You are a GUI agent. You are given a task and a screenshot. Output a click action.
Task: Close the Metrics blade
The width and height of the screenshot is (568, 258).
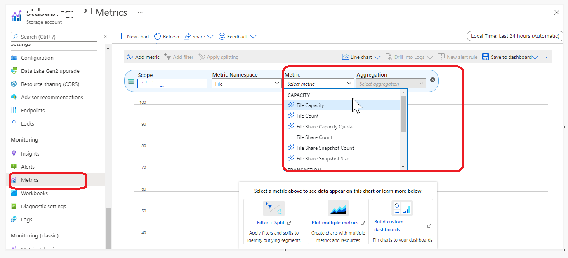tap(557, 12)
